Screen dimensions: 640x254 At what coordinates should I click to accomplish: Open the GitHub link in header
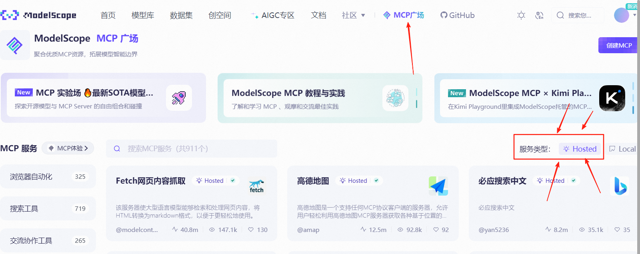[458, 15]
